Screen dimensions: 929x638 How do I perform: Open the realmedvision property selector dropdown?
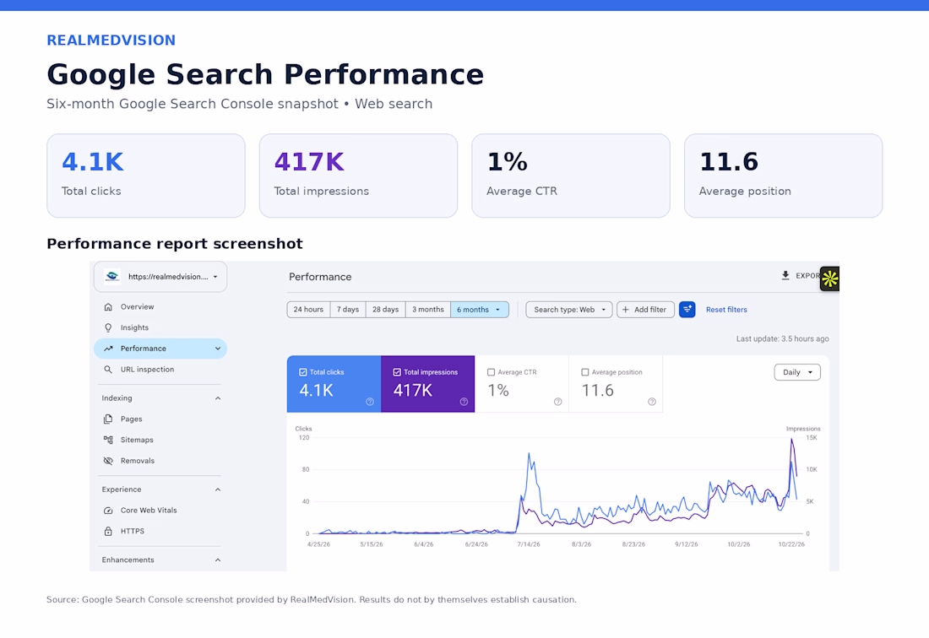pyautogui.click(x=160, y=277)
